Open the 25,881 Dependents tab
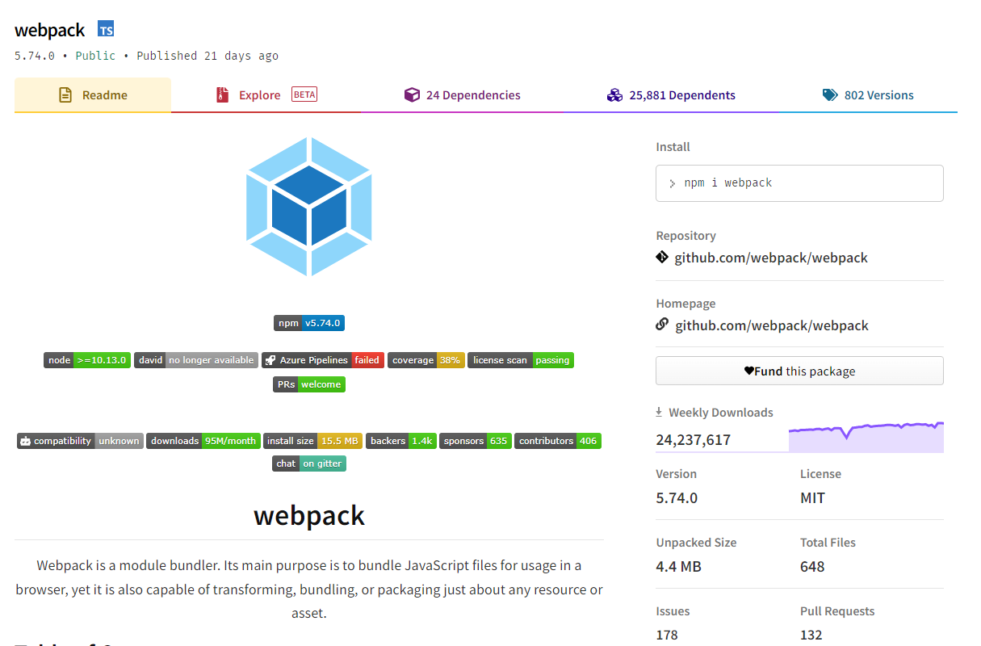 click(x=671, y=95)
